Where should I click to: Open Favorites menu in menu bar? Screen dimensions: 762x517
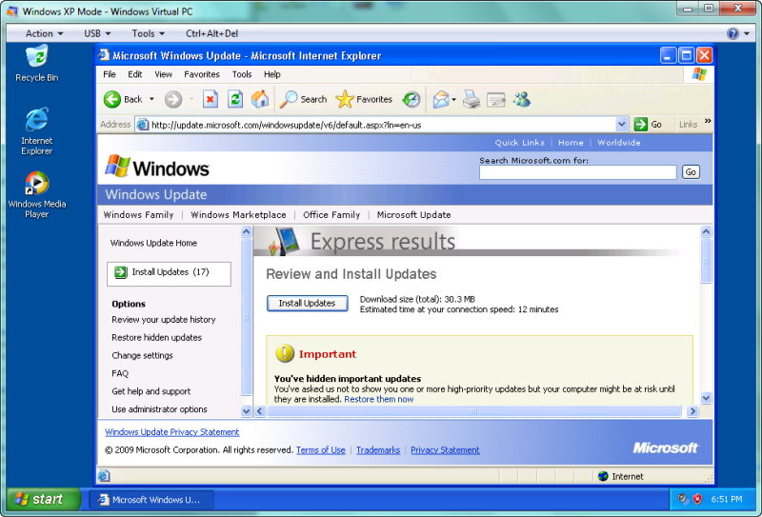(202, 74)
